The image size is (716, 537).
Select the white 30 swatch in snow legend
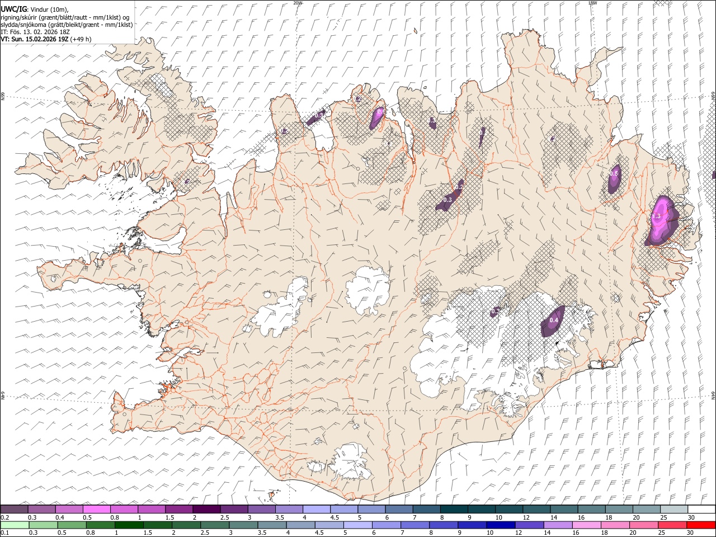point(702,510)
